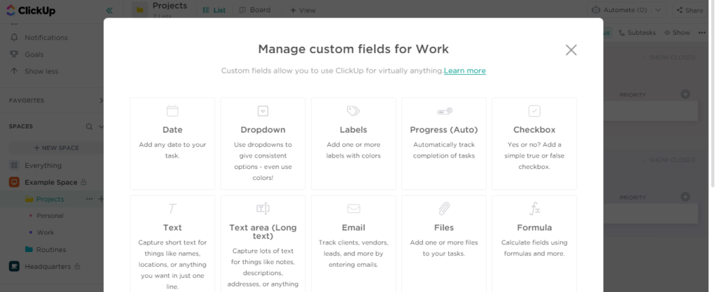Choose the Dropdown custom field card
Image resolution: width=717 pixels, height=292 pixels.
(263, 144)
